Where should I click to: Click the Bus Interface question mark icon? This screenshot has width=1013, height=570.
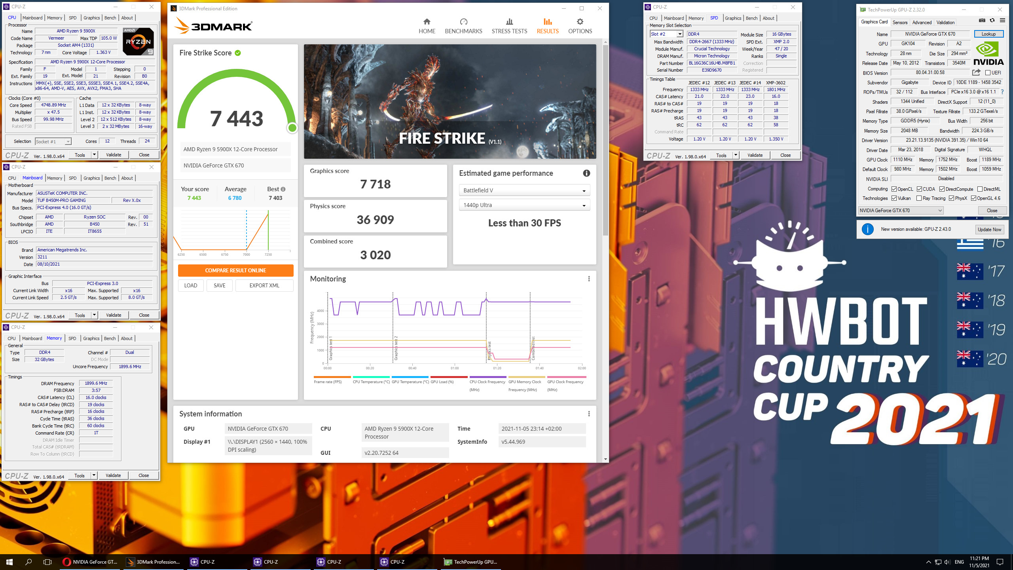tap(1002, 92)
